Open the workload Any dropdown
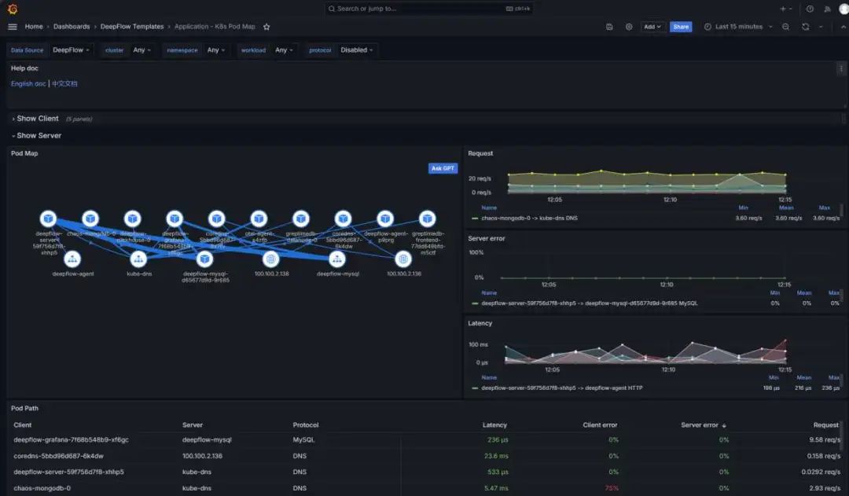The width and height of the screenshot is (849, 496). 284,50
